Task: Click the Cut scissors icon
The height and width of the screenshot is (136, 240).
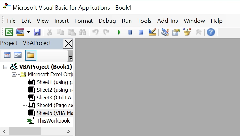Action: pyautogui.click(x=49, y=32)
